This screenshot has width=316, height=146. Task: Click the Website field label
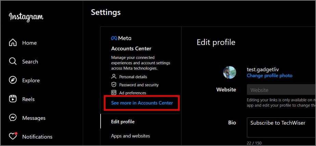[x=226, y=90]
